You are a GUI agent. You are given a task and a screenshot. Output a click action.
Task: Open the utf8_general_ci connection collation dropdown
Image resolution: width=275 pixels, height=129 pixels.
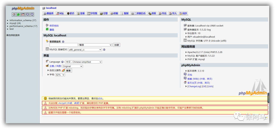point(85,50)
